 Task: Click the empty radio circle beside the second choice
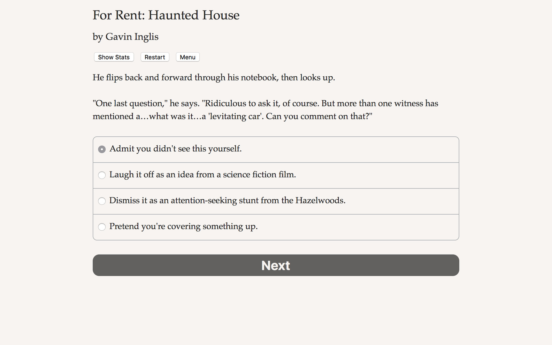point(102,175)
